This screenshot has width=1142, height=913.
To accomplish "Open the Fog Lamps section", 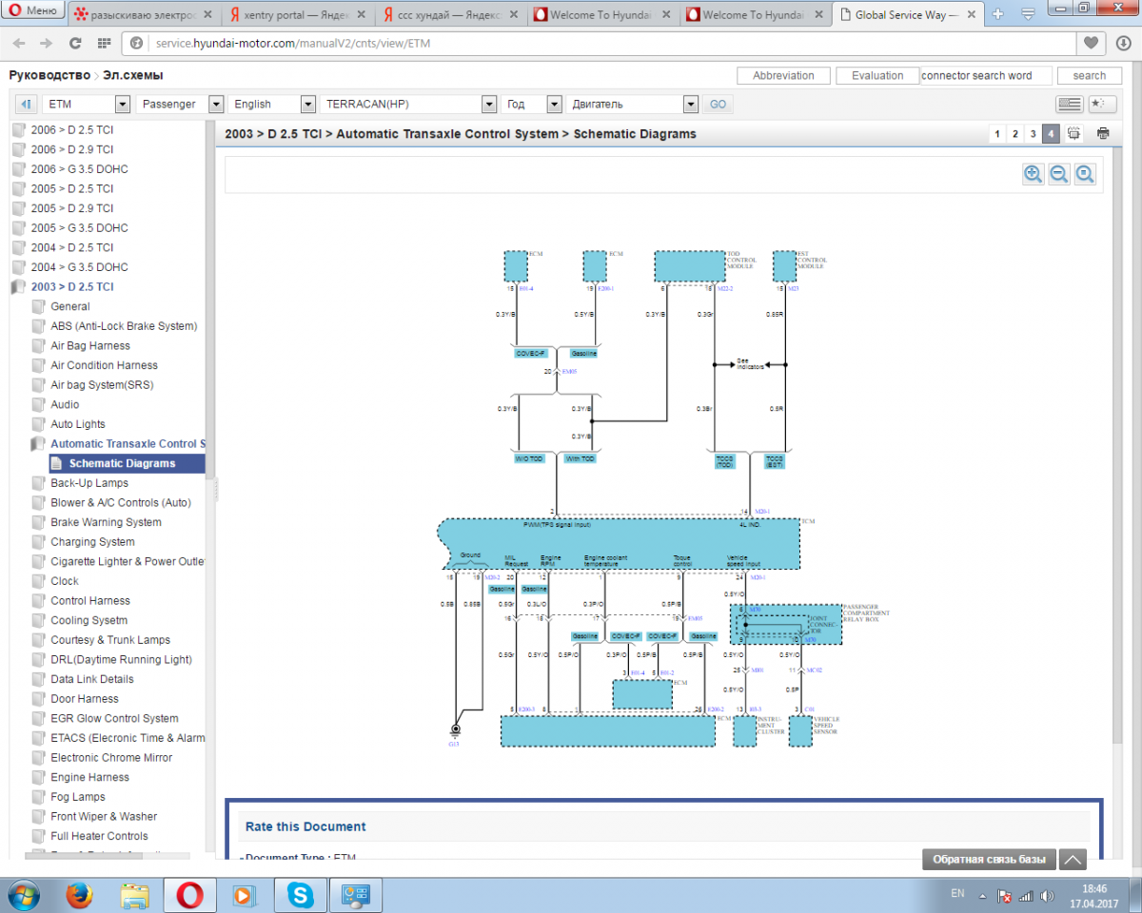I will click(78, 797).
